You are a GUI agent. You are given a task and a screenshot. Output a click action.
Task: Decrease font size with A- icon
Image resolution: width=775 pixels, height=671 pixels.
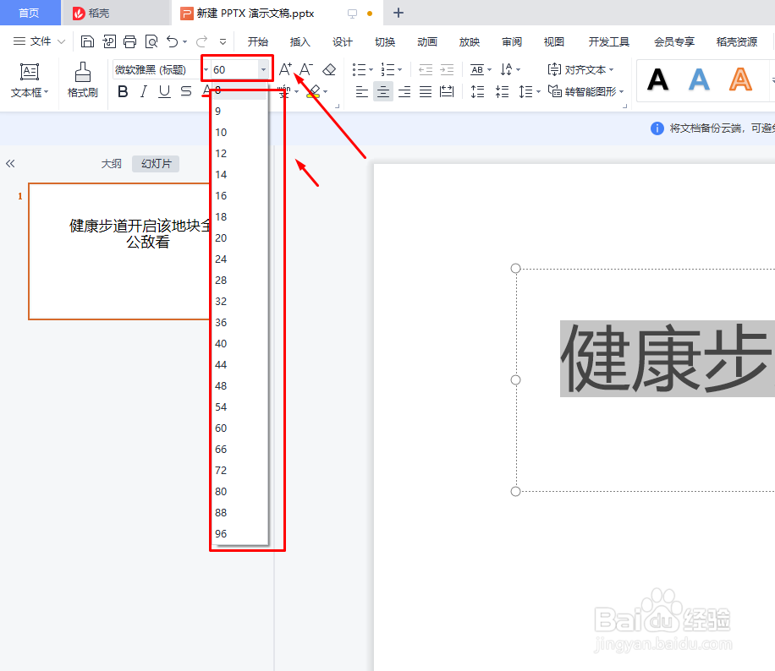306,69
